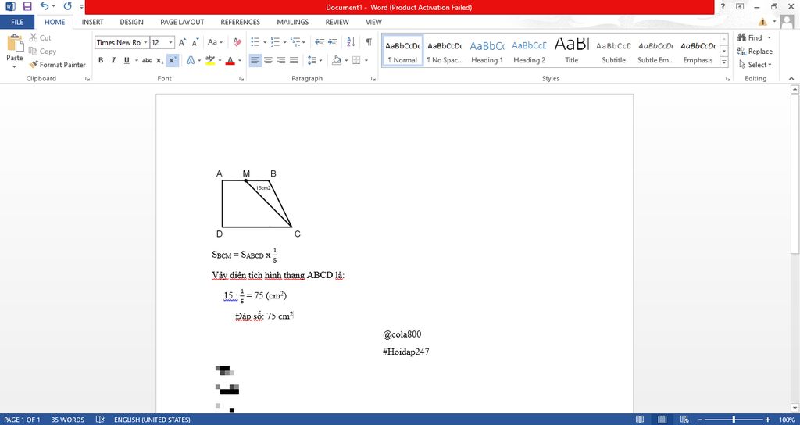Screen dimensions: 800x425
Task: Show or hide paragraph marks
Action: click(369, 42)
